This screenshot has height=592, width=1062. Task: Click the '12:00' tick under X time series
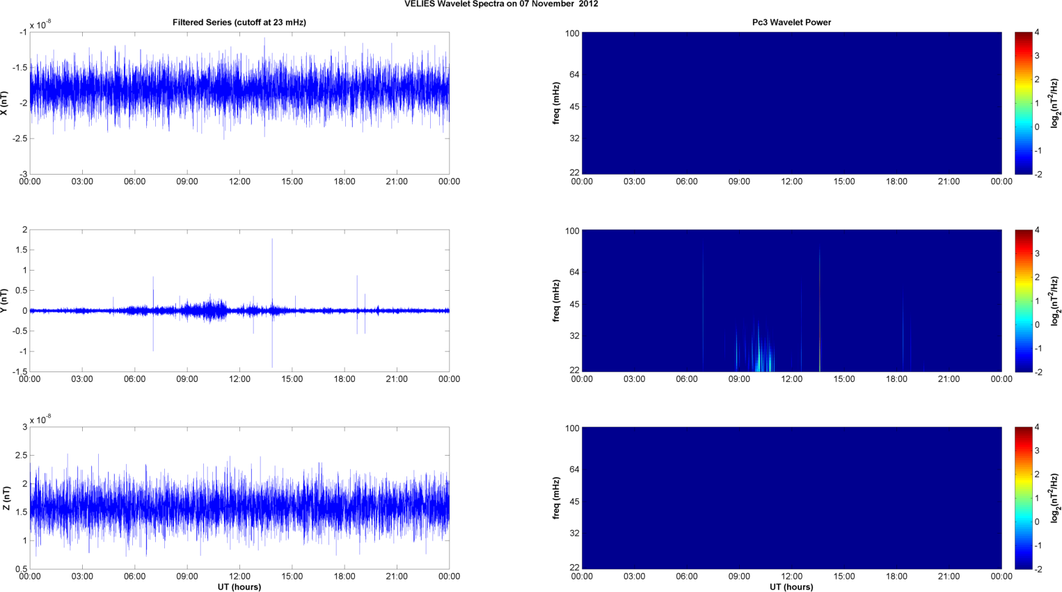[x=239, y=182]
